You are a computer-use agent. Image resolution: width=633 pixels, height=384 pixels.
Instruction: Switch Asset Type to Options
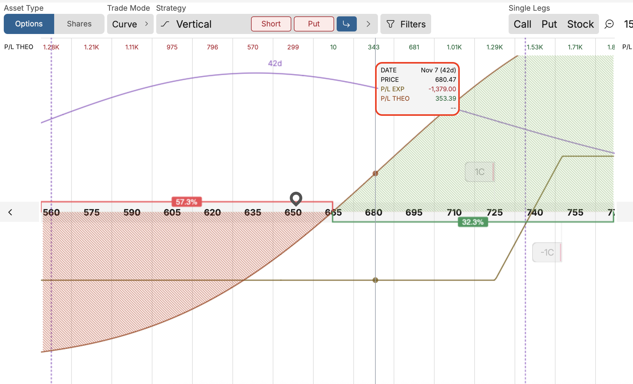29,24
